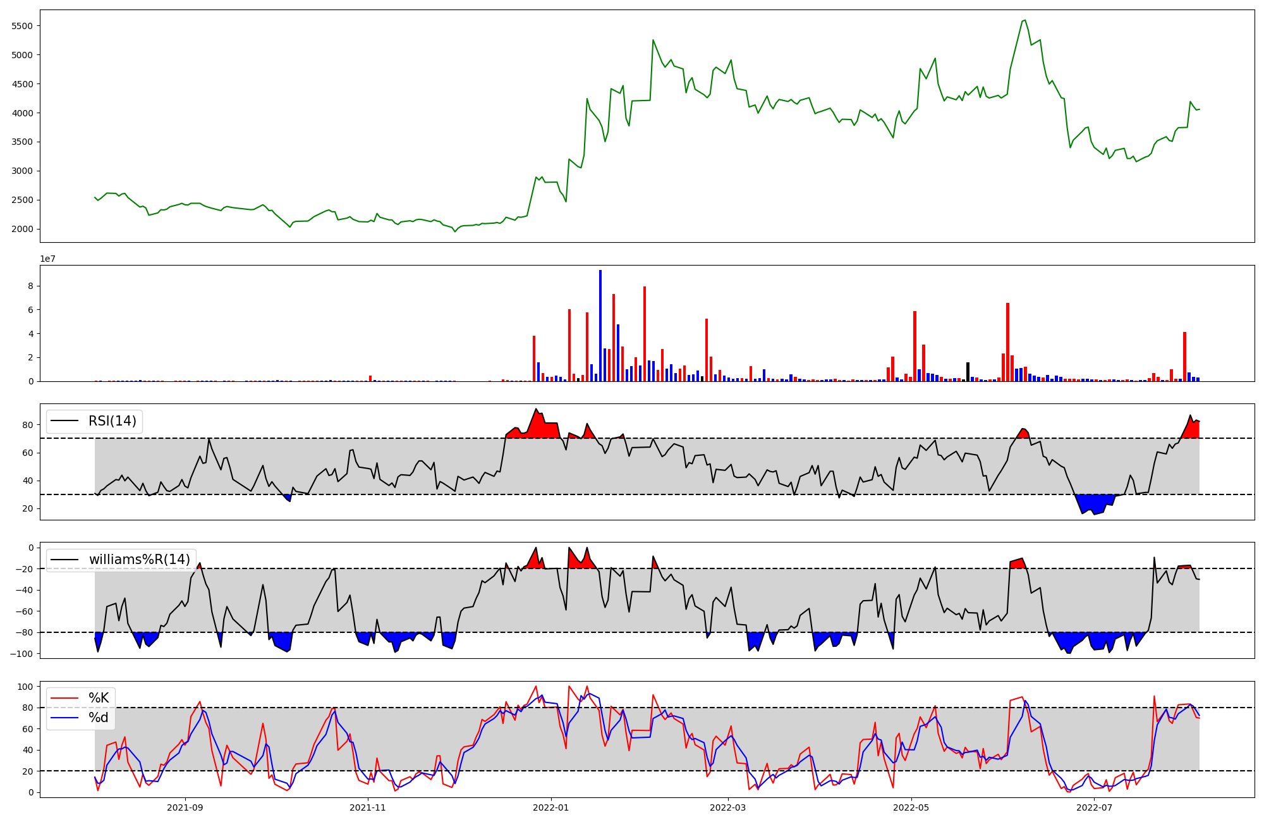Click the 1e7 volume scale label
The width and height of the screenshot is (1264, 822).
pyautogui.click(x=47, y=259)
